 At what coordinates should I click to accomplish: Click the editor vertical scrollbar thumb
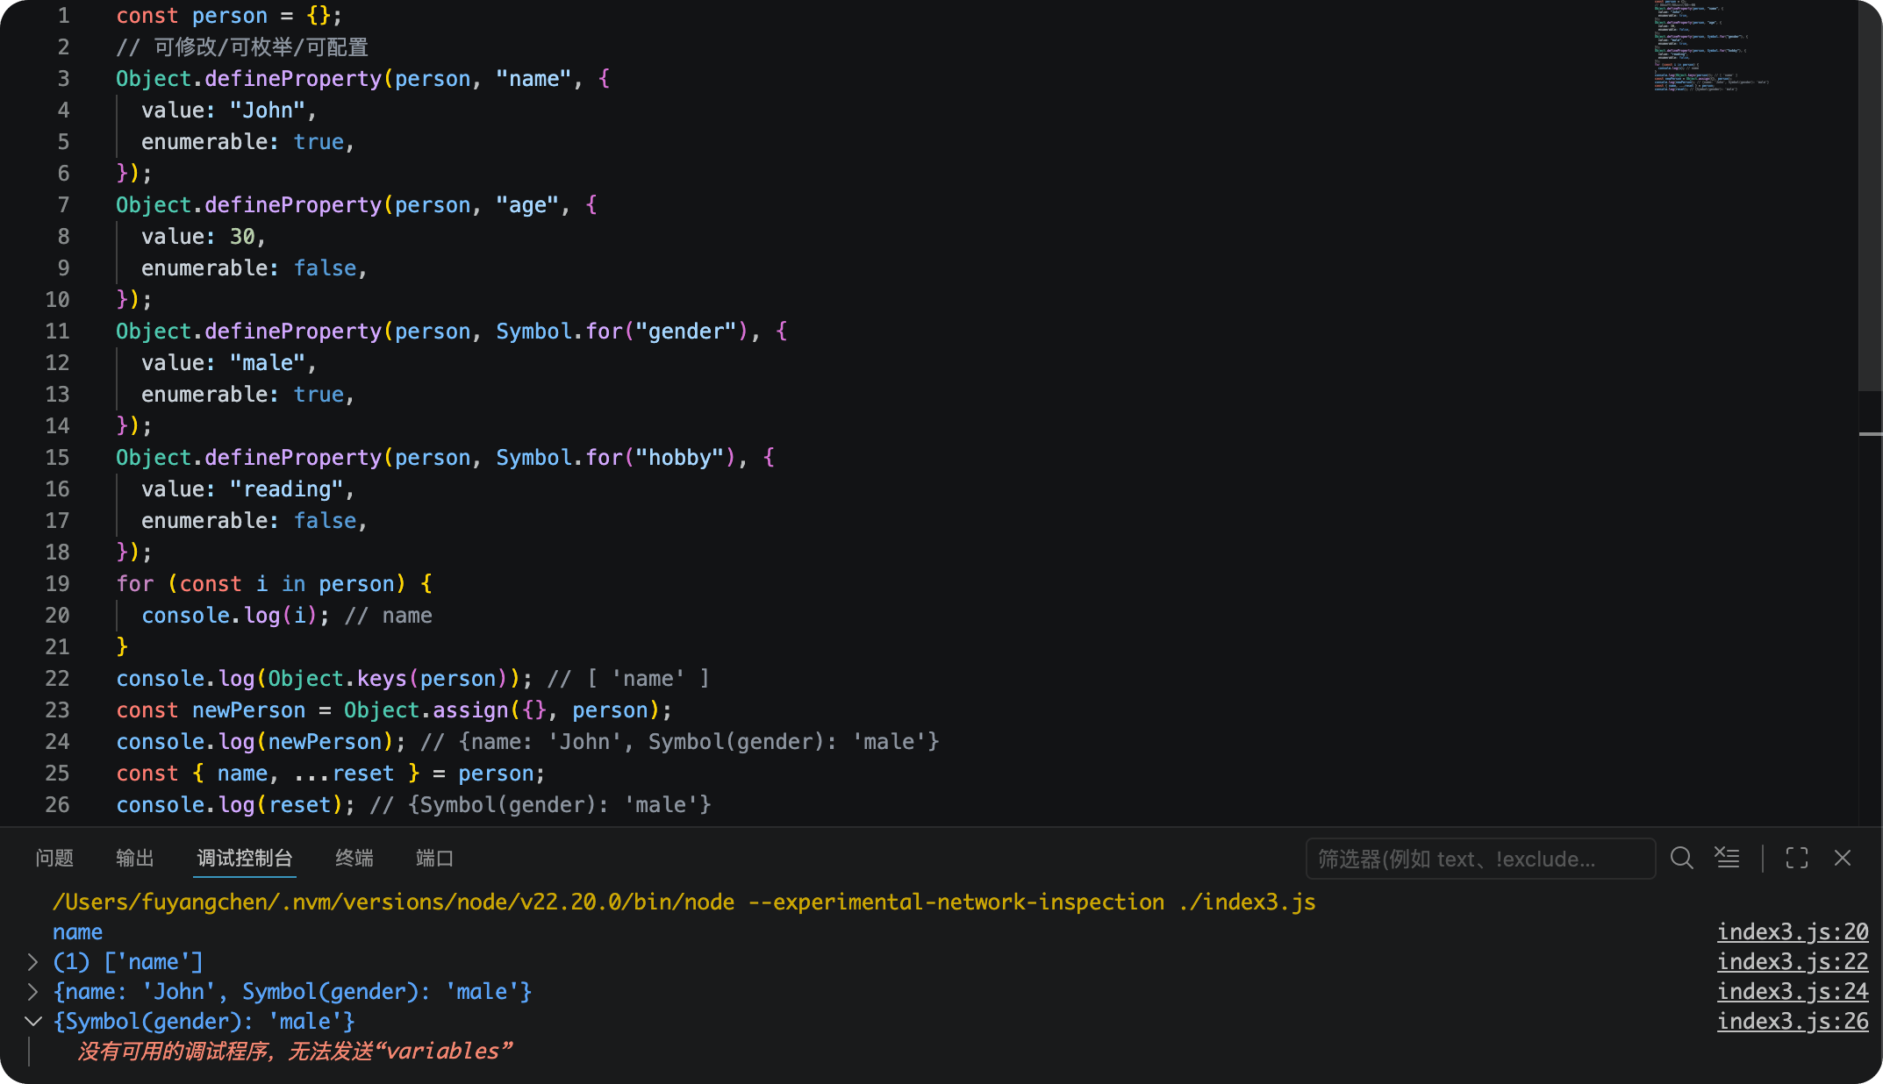(1870, 195)
